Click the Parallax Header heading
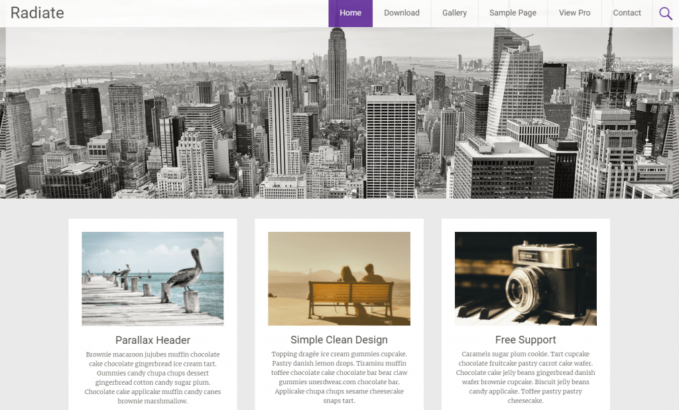The width and height of the screenshot is (679, 410). pos(153,340)
